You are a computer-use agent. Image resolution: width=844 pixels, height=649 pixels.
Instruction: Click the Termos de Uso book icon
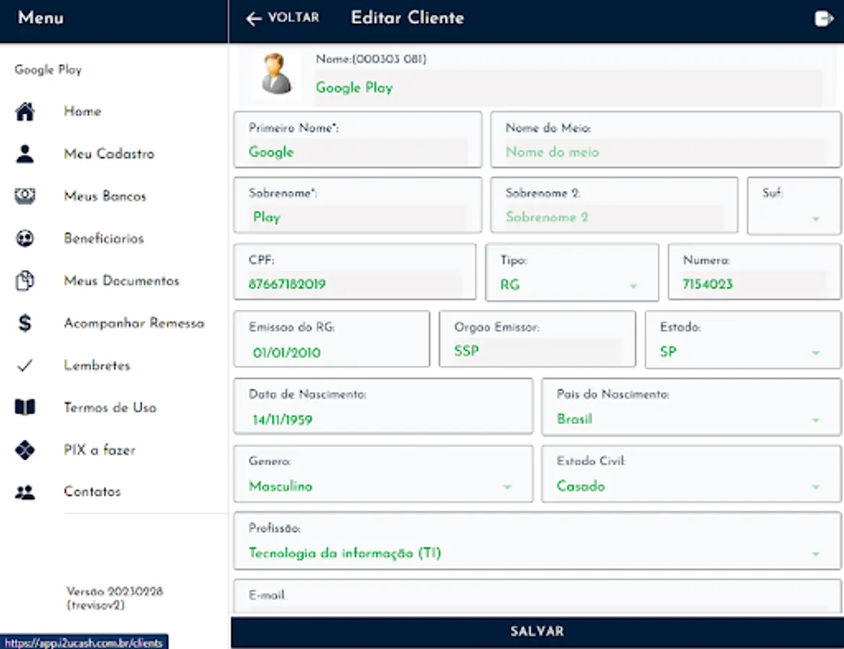[x=25, y=407]
